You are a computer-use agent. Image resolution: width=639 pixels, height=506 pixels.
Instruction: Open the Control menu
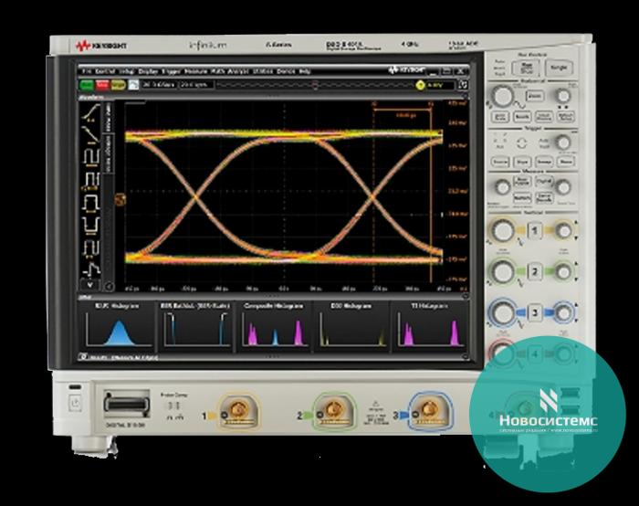(105, 71)
